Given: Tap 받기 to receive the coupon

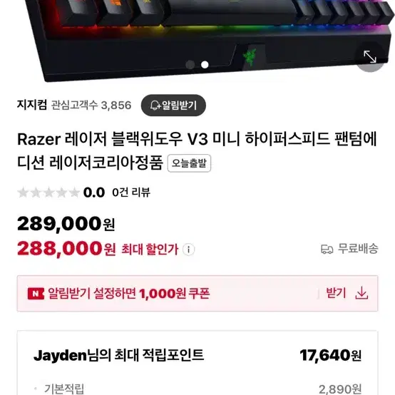Looking at the screenshot, I should [336, 293].
